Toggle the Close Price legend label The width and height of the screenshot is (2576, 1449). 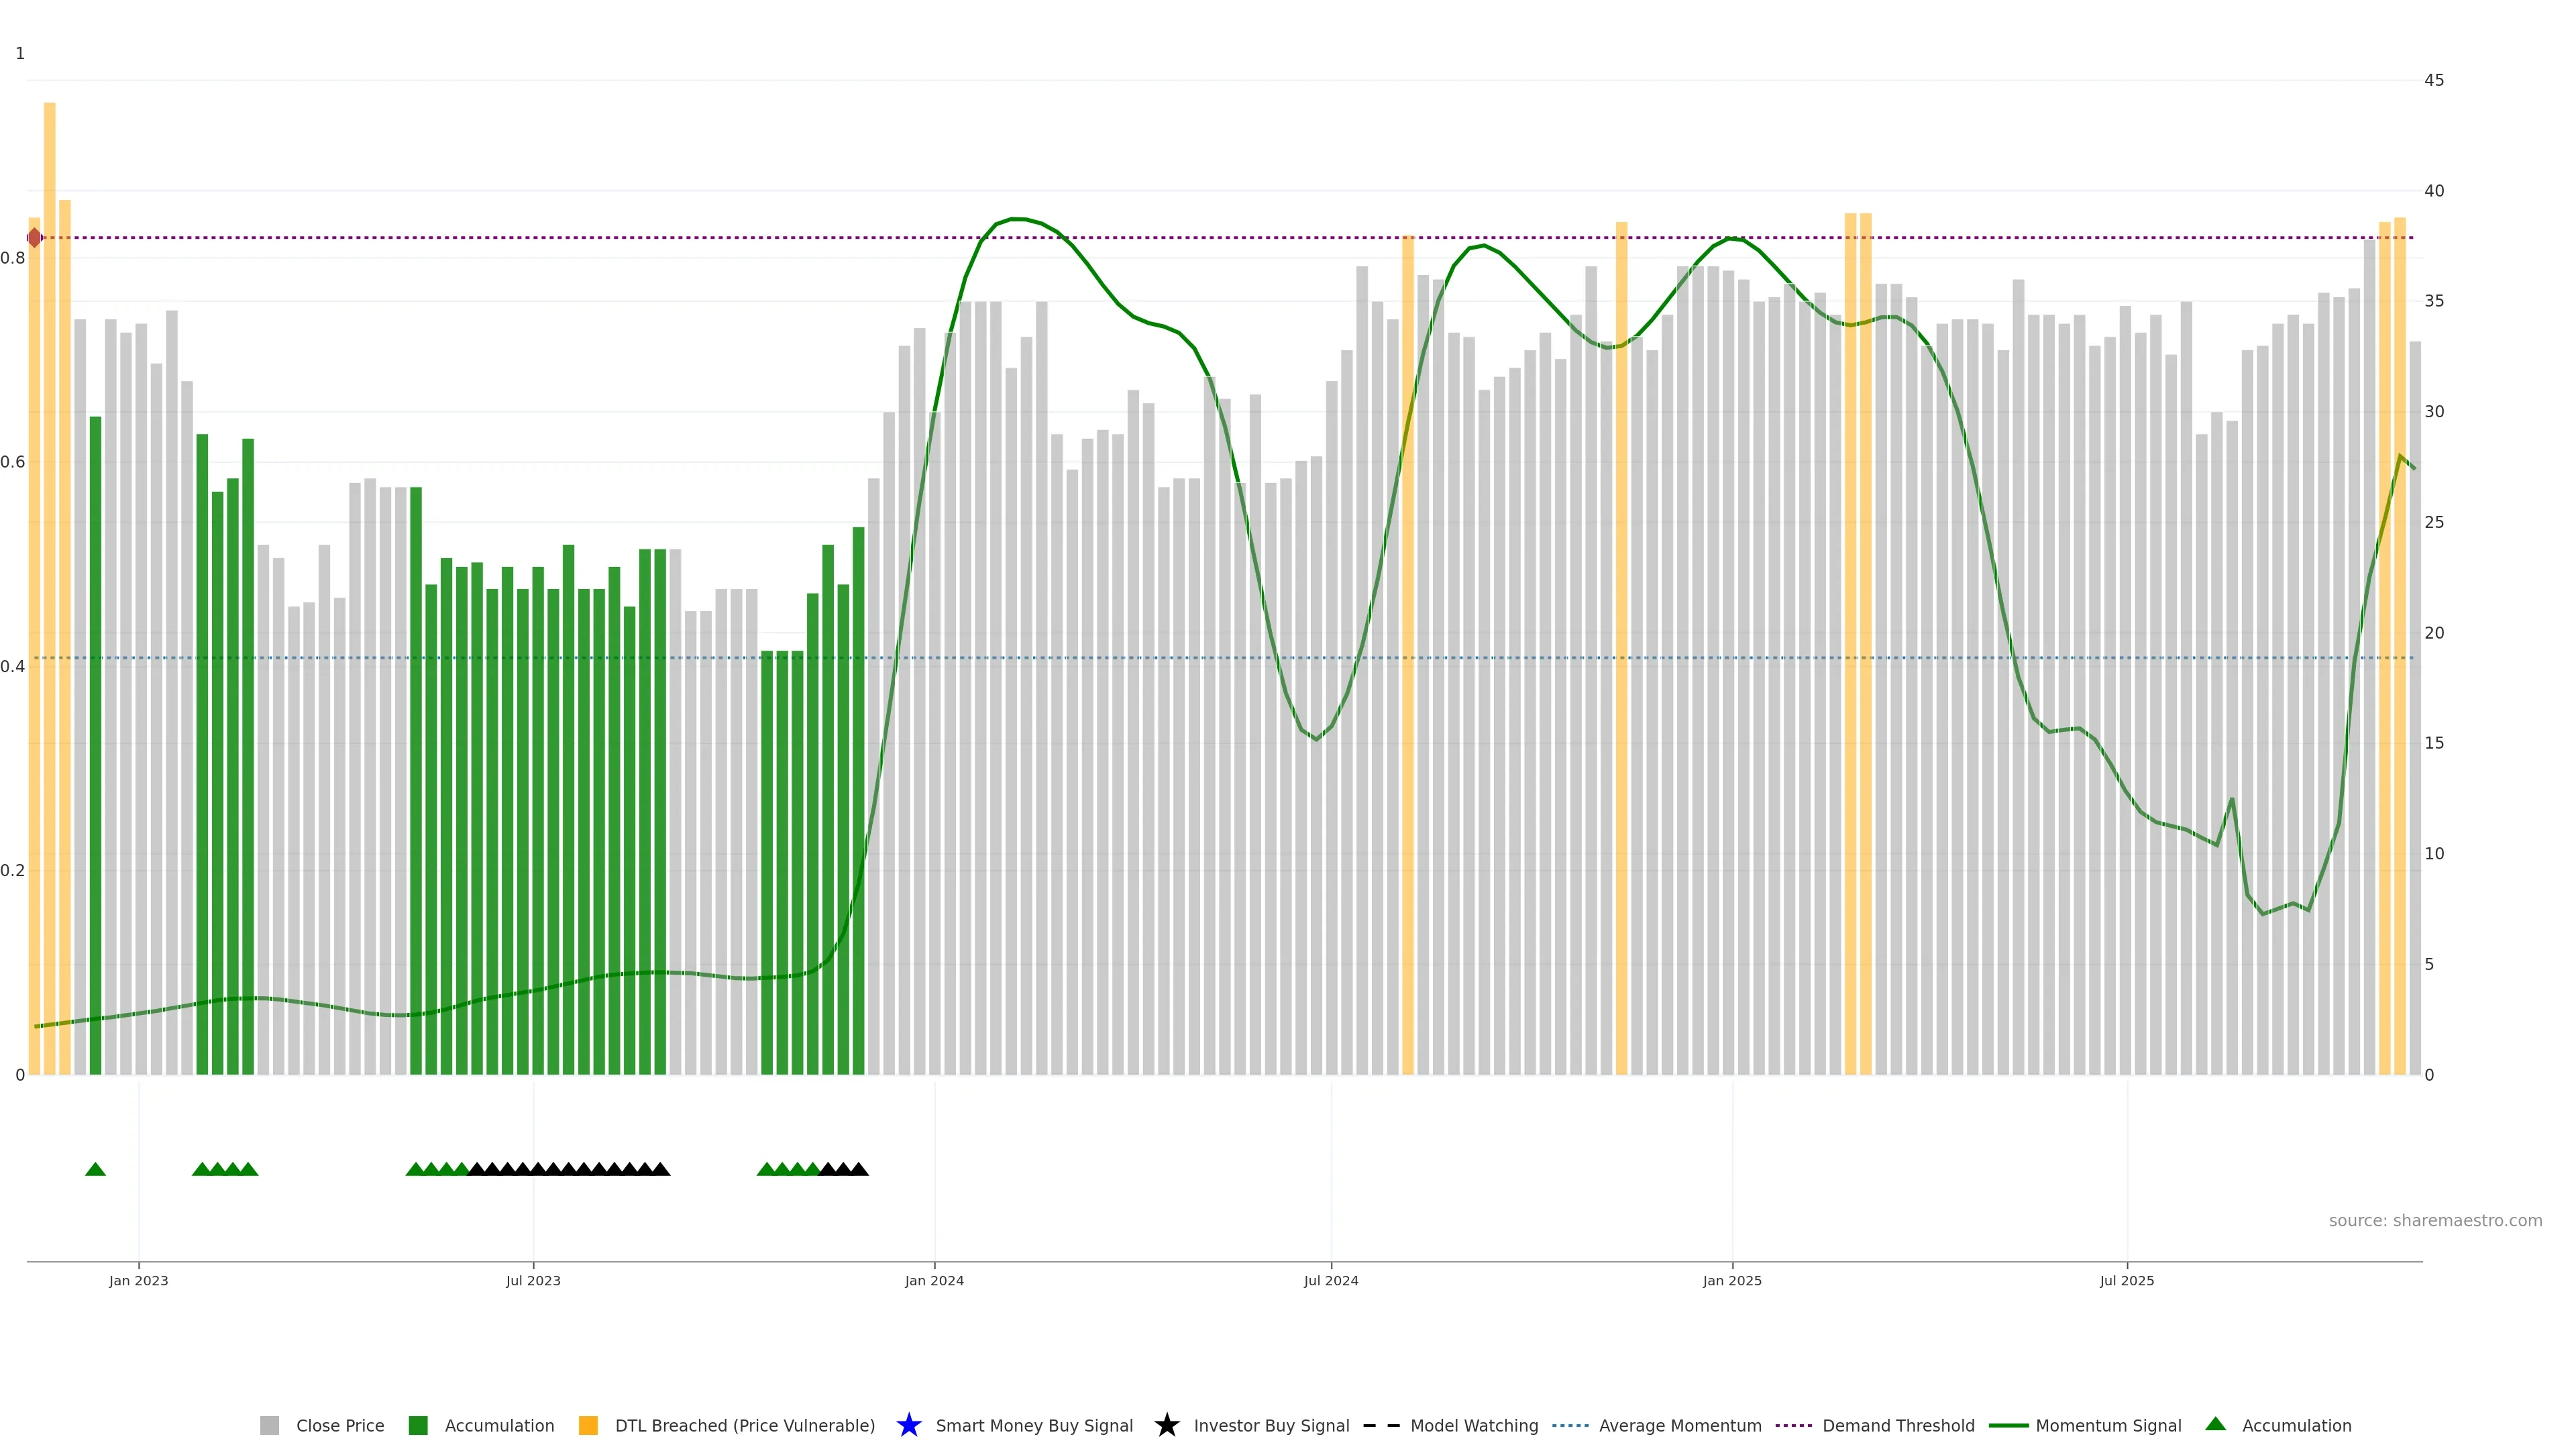[x=340, y=1425]
